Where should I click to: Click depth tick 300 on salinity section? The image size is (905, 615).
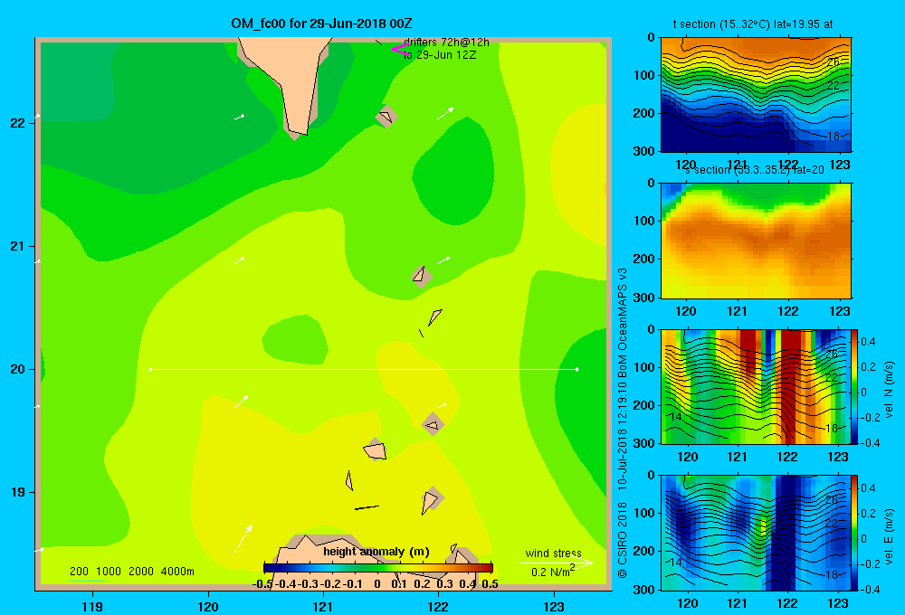(x=645, y=298)
